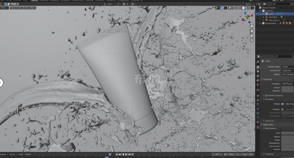This screenshot has height=158, width=294.
Task: Switch viewport to rendered shading
Action: tap(250, 8)
